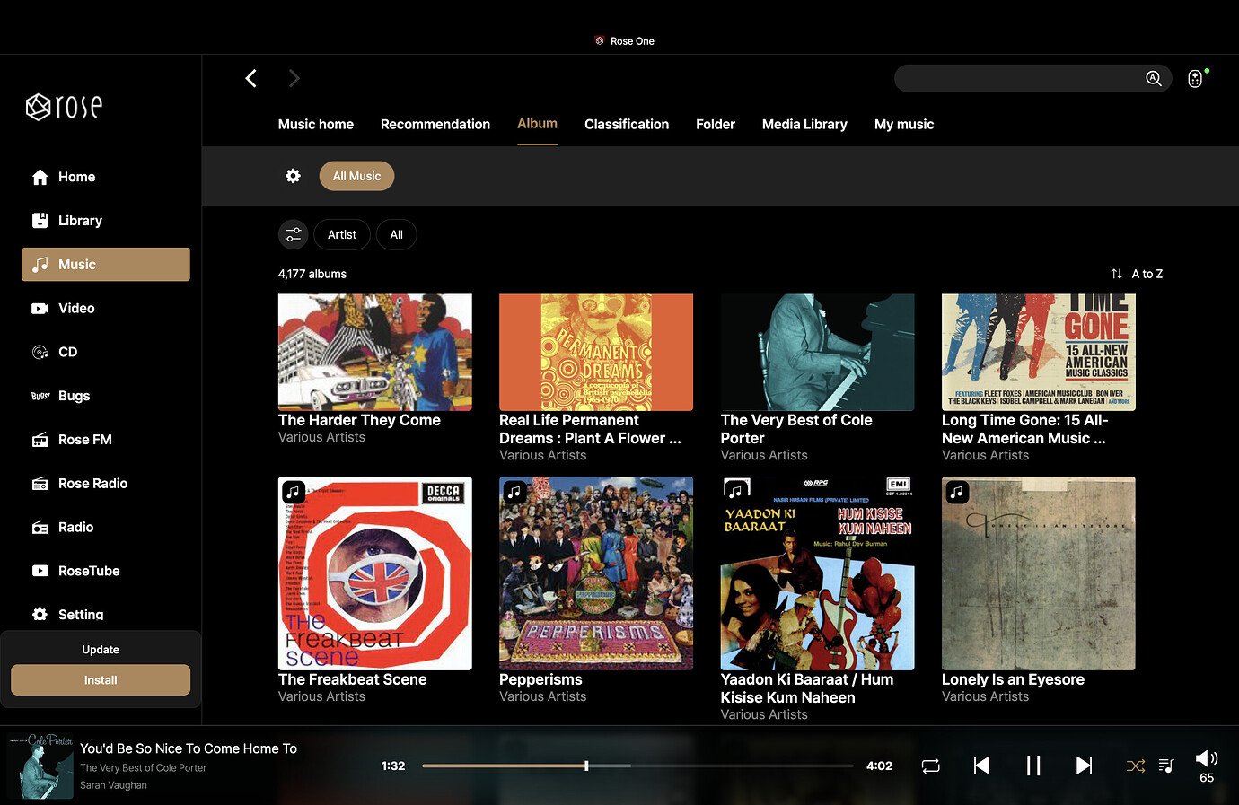
Task: Click Various Artists under Pepperisms
Action: pos(542,696)
